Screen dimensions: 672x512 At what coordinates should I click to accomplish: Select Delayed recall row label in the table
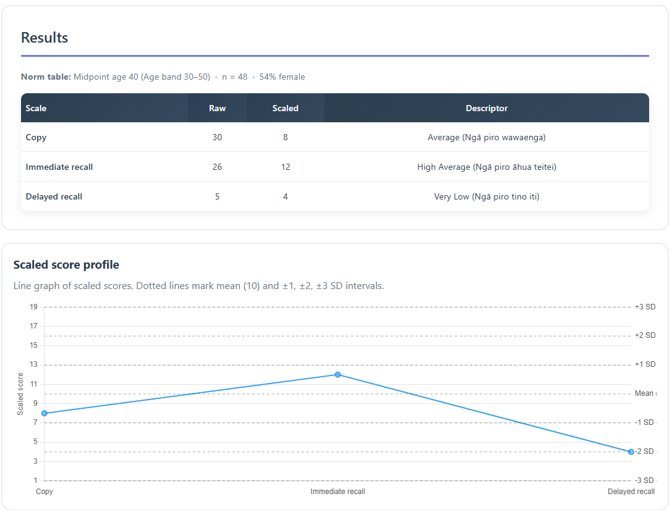[x=54, y=196]
